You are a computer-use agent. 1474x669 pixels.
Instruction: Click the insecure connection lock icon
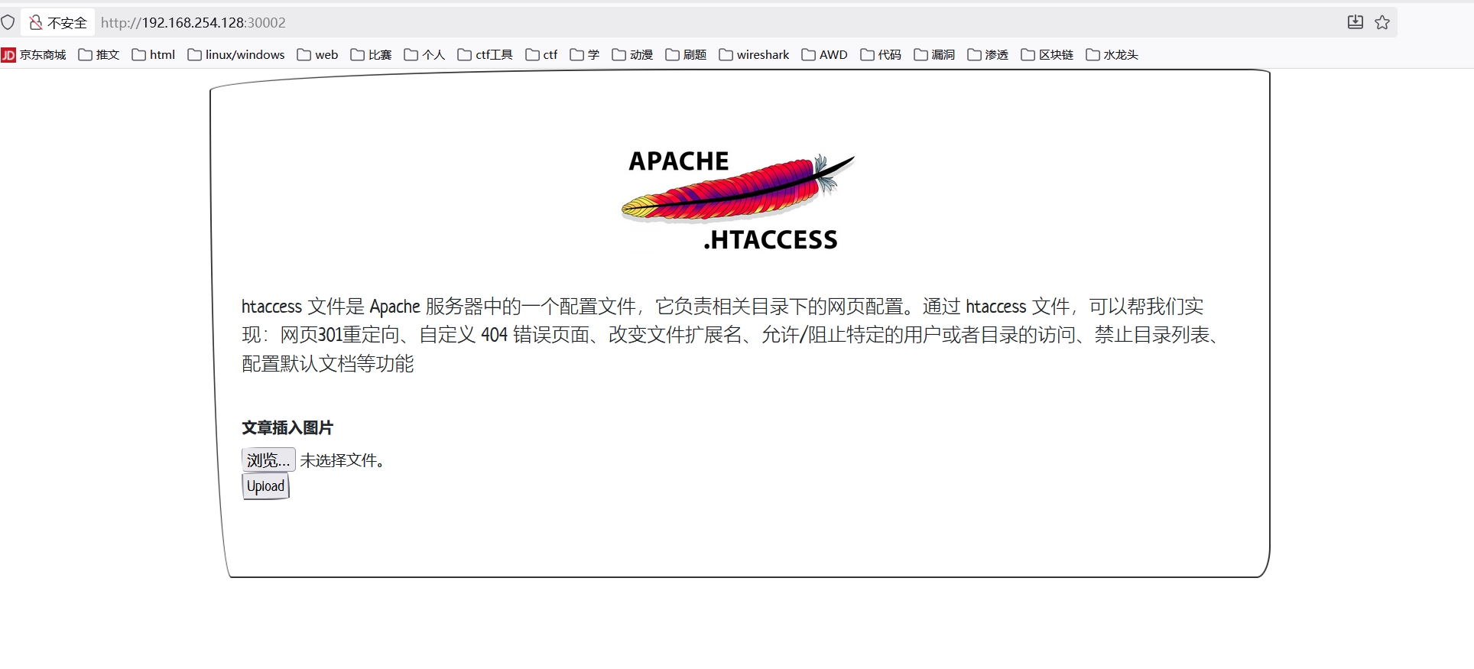(x=36, y=23)
